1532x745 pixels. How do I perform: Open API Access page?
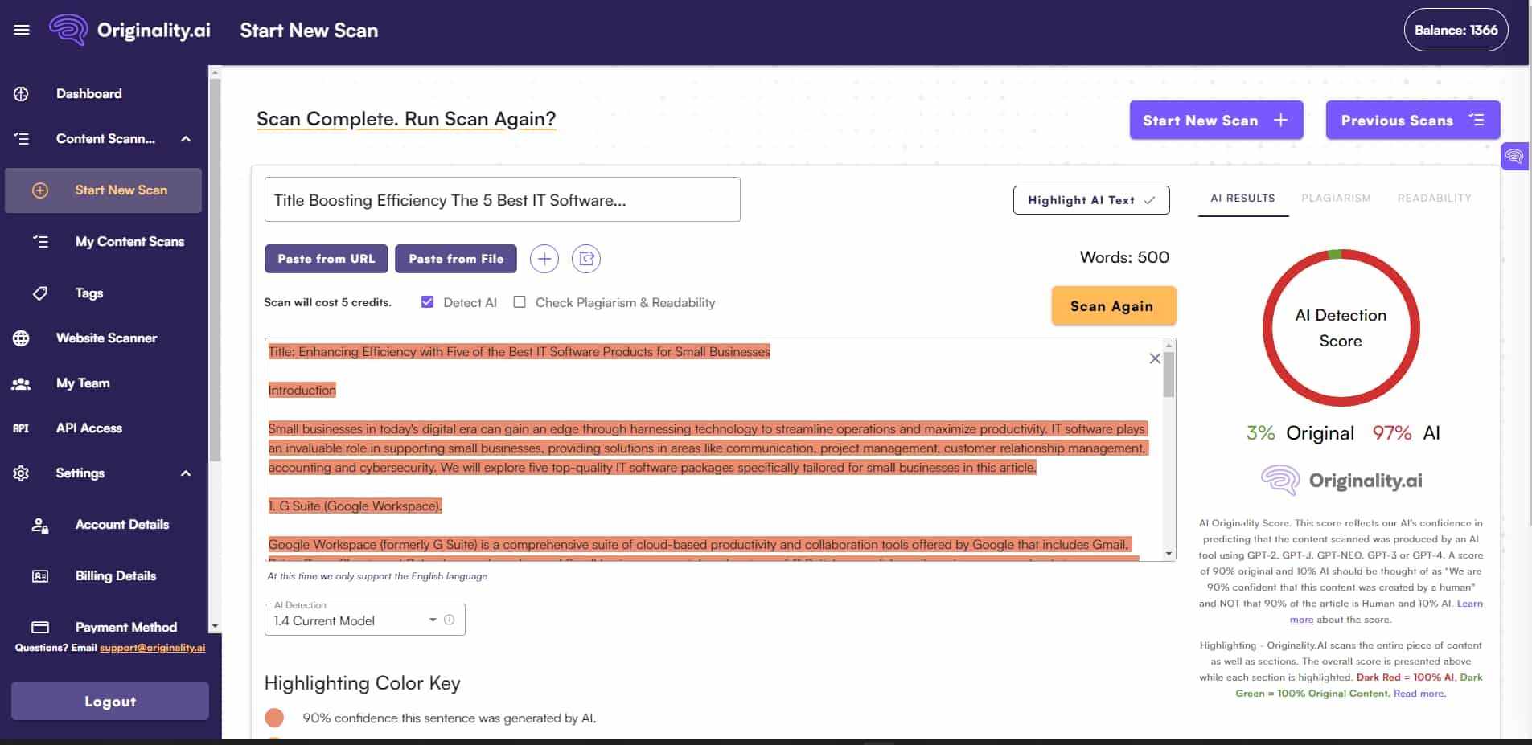click(89, 428)
